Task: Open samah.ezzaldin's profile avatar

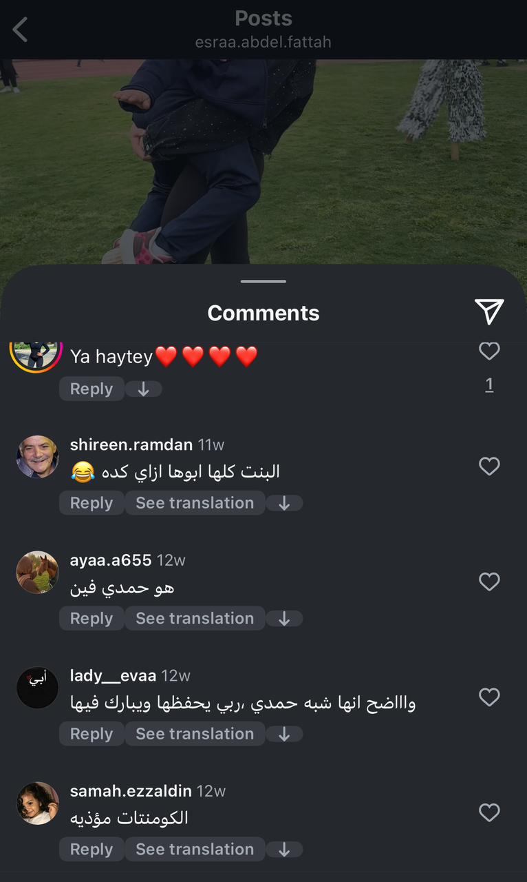Action: pyautogui.click(x=37, y=803)
